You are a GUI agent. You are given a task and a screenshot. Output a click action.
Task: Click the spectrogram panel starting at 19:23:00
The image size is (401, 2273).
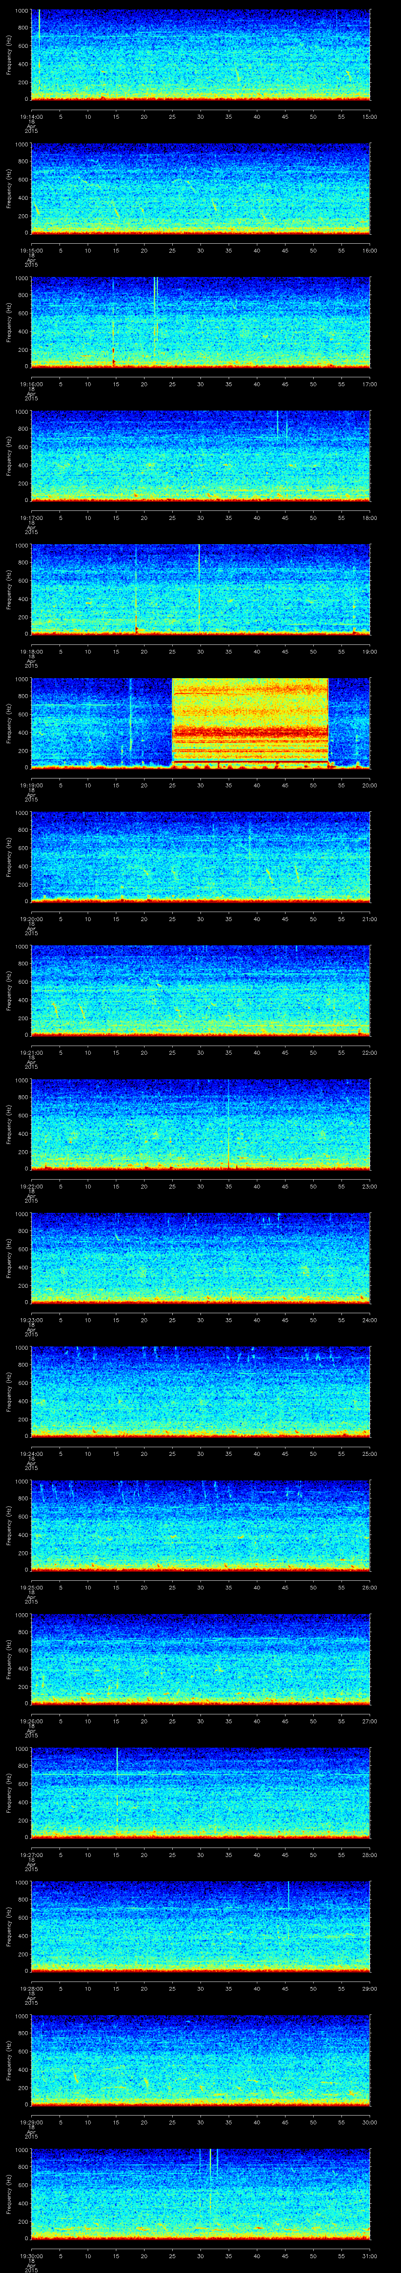(201, 1259)
